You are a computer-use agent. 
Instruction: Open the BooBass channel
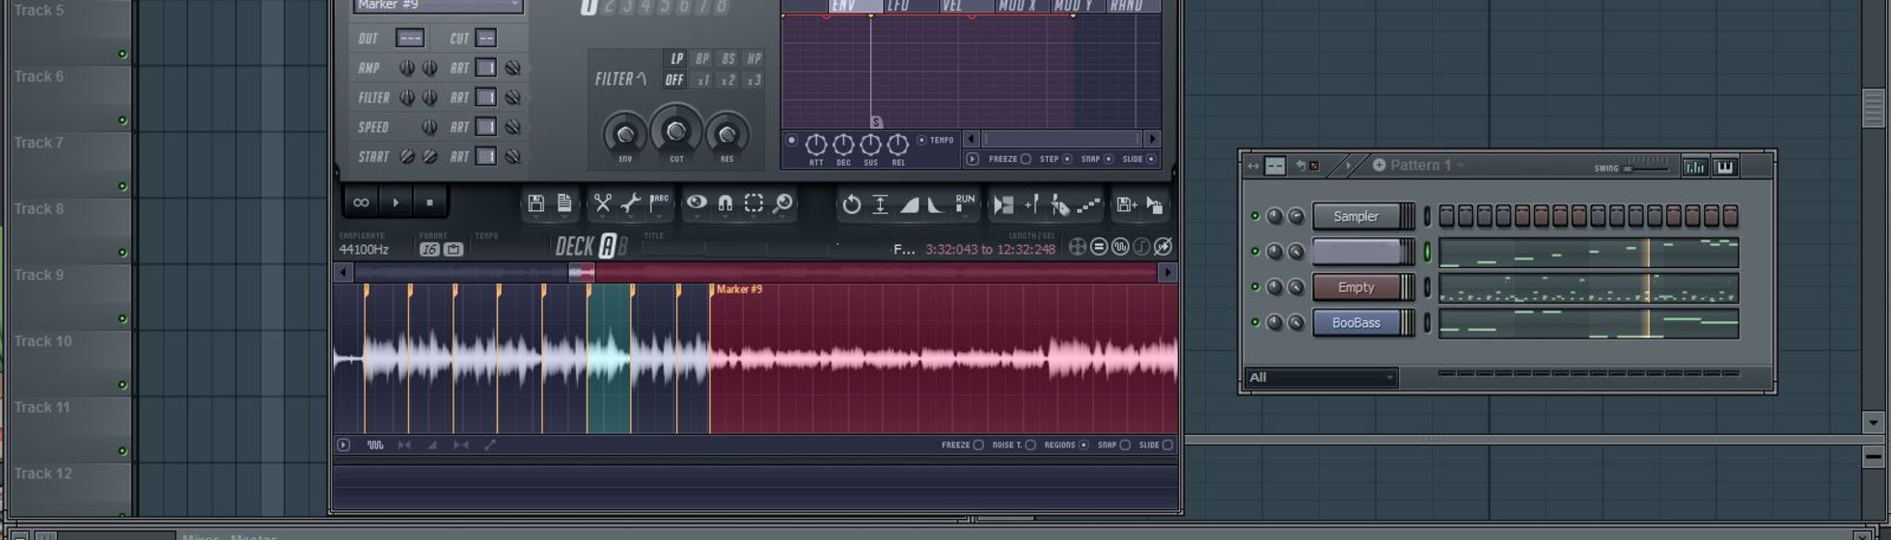click(x=1356, y=323)
